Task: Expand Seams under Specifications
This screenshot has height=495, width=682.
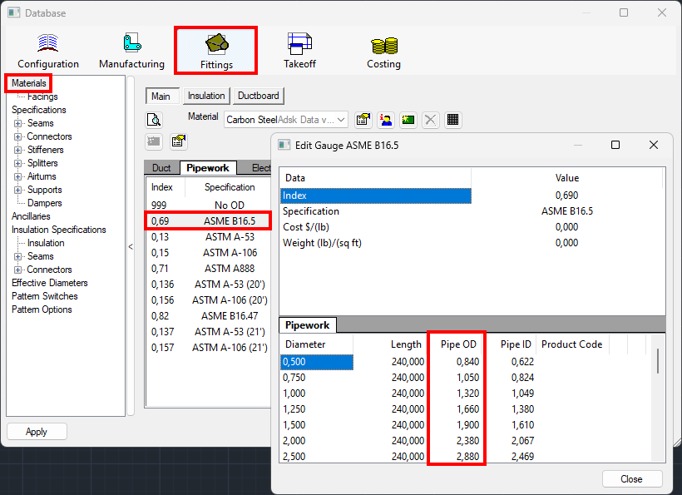Action: [x=17, y=122]
